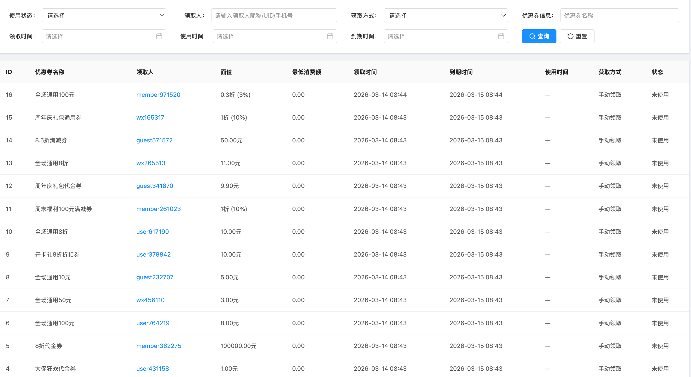The height and width of the screenshot is (377, 691).
Task: Click the 领取人 search input
Action: point(274,15)
